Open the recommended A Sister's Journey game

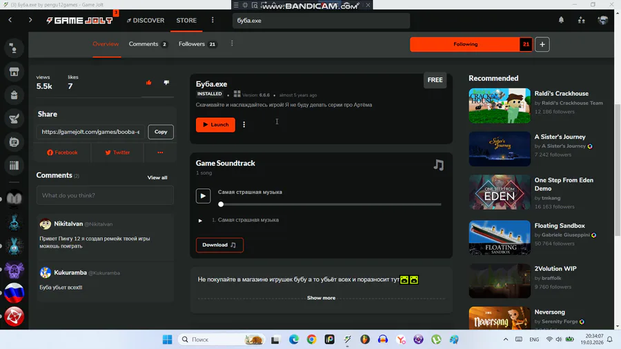point(500,149)
